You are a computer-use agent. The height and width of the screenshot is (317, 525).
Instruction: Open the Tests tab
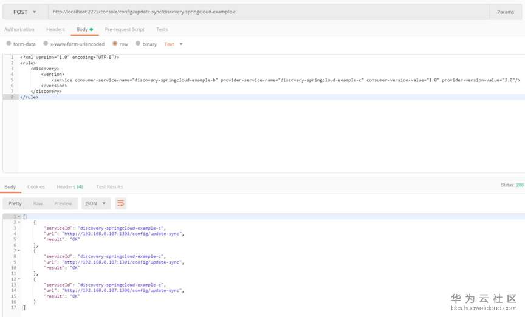coord(162,30)
